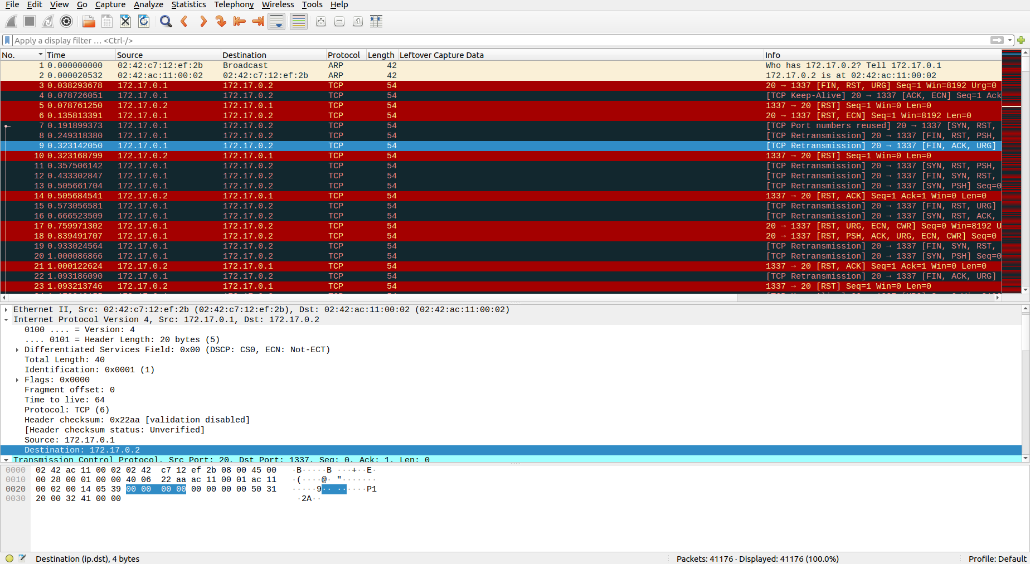Select Header checksum: 0x22aa field
Viewport: 1030px width, 564px height.
[137, 420]
